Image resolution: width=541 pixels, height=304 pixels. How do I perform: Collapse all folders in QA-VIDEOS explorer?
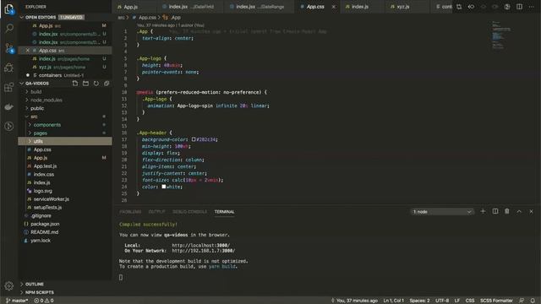pyautogui.click(x=107, y=84)
